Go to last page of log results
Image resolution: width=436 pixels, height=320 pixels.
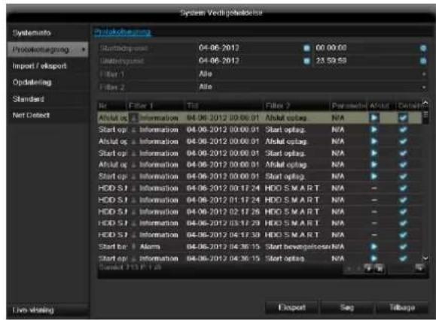[x=379, y=268]
